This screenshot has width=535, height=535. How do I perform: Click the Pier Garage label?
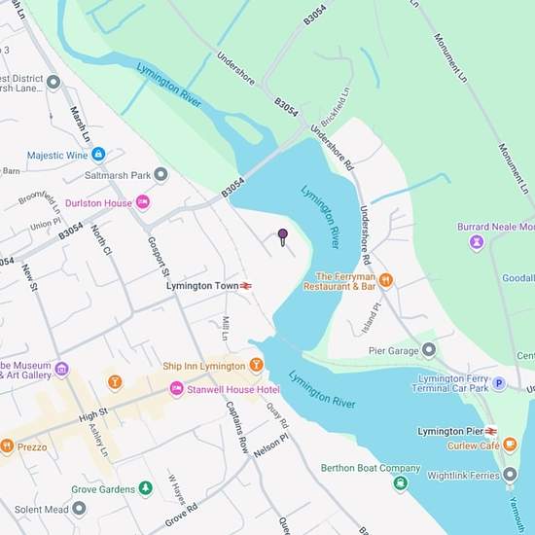[x=393, y=351]
